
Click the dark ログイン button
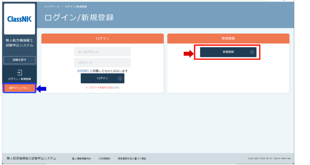(x=102, y=78)
